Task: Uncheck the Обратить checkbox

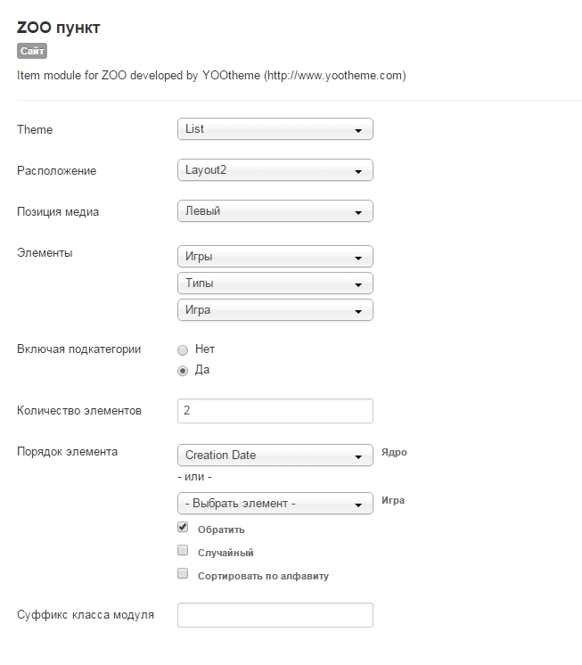Action: pos(183,528)
